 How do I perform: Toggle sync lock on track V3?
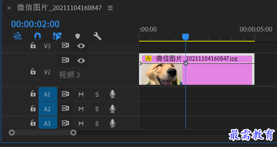65,45
